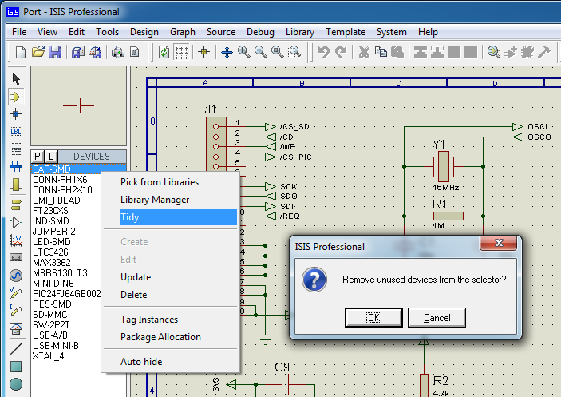The image size is (561, 397).
Task: Click the Redraw refresh icon
Action: click(x=164, y=52)
